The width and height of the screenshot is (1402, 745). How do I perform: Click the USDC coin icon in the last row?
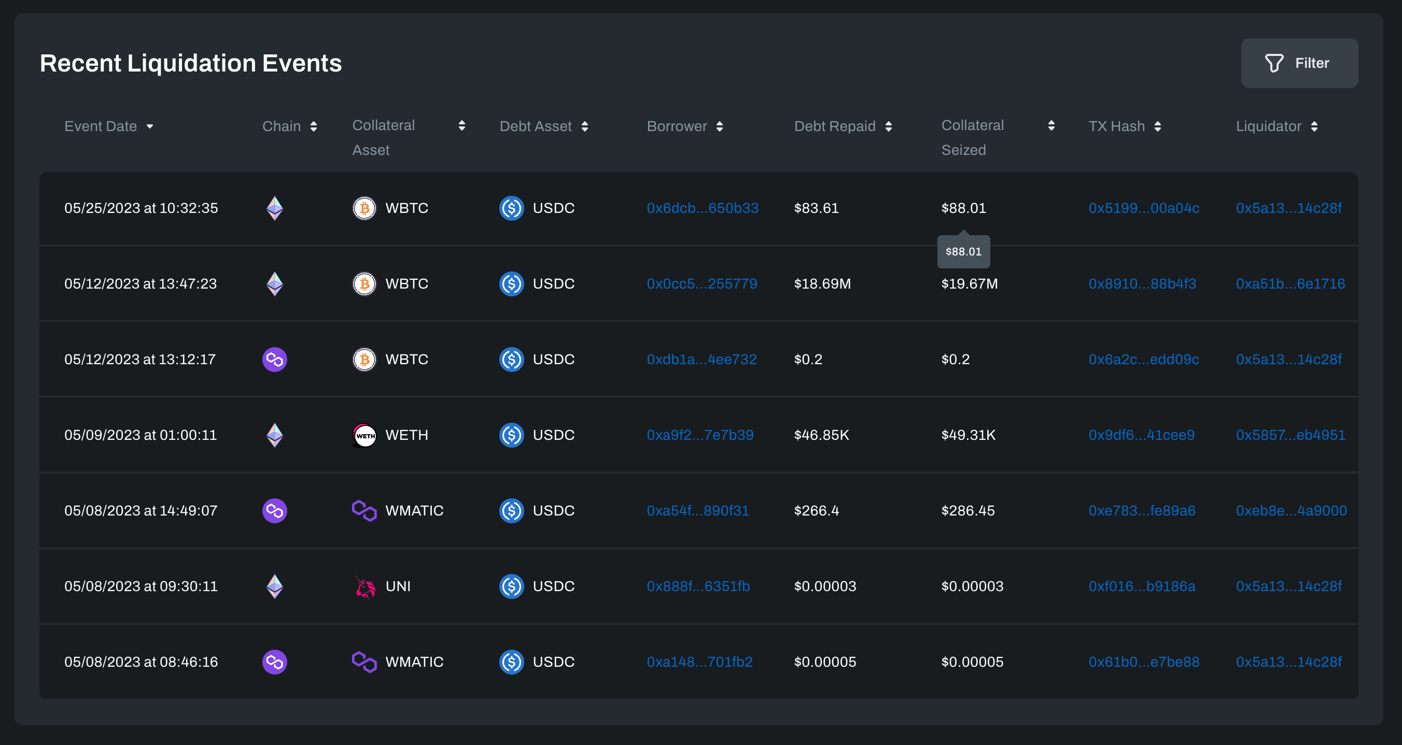[x=511, y=662]
